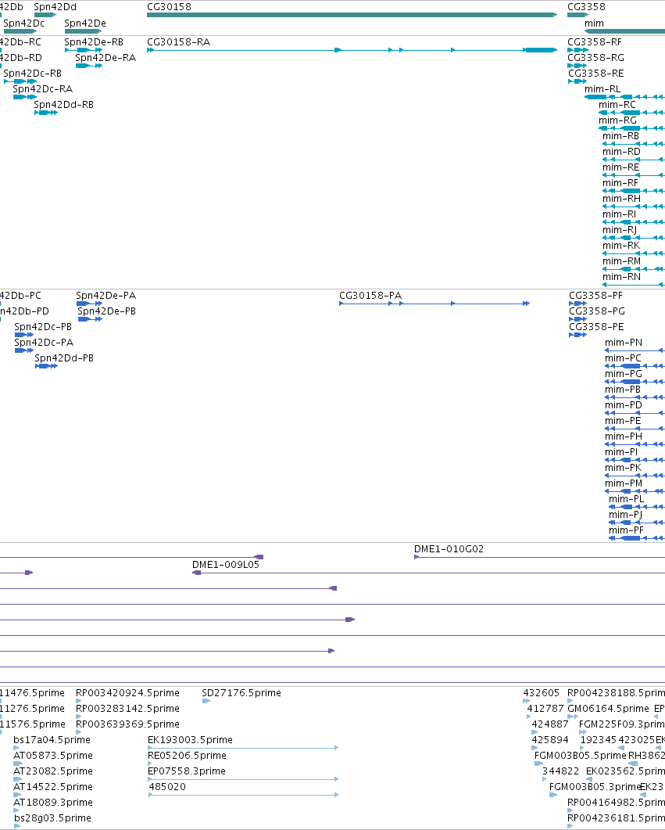The width and height of the screenshot is (665, 830).
Task: Select the mim-RD transcript label
Action: coord(622,152)
